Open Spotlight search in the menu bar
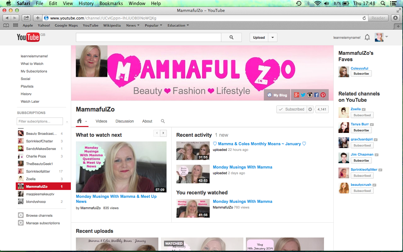403x252 pixels. 383,3
